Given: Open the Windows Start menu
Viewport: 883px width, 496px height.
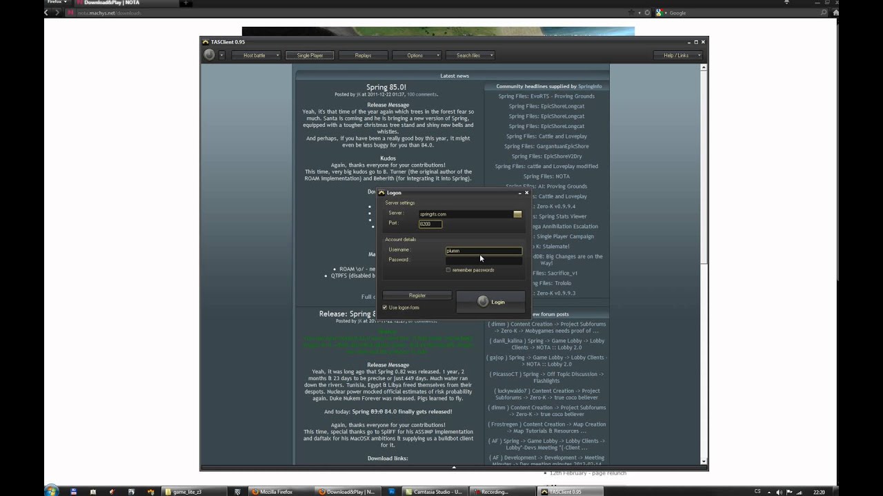Looking at the screenshot, I should coord(51,491).
